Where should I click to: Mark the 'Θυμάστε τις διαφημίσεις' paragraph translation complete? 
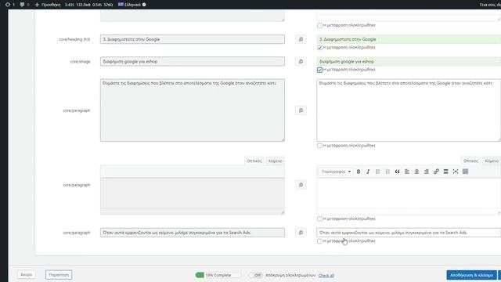[x=319, y=146]
